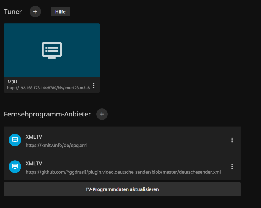
Task: Open the M3U tuner card thumbnail
Action: tap(52, 50)
